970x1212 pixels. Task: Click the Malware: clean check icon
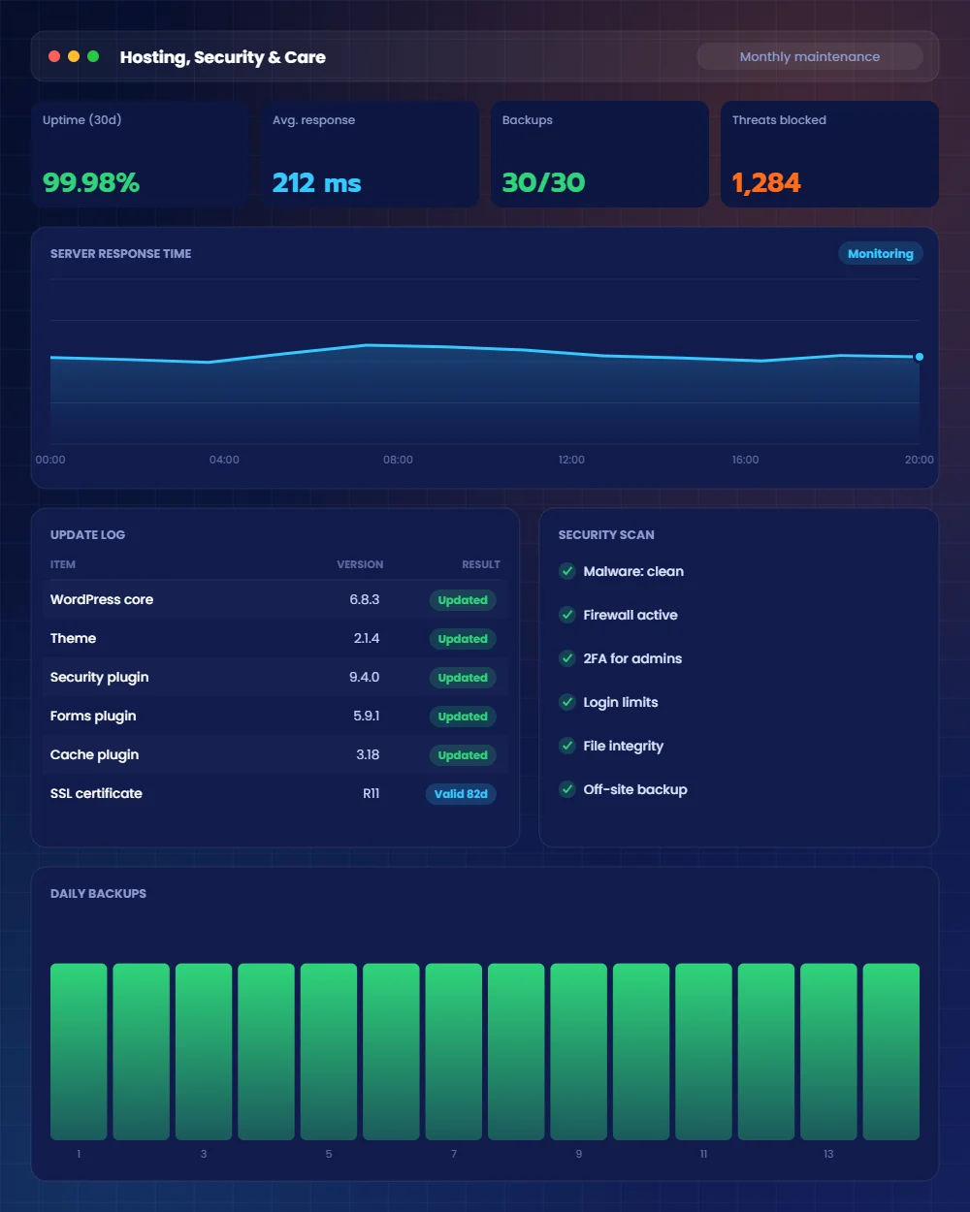567,571
